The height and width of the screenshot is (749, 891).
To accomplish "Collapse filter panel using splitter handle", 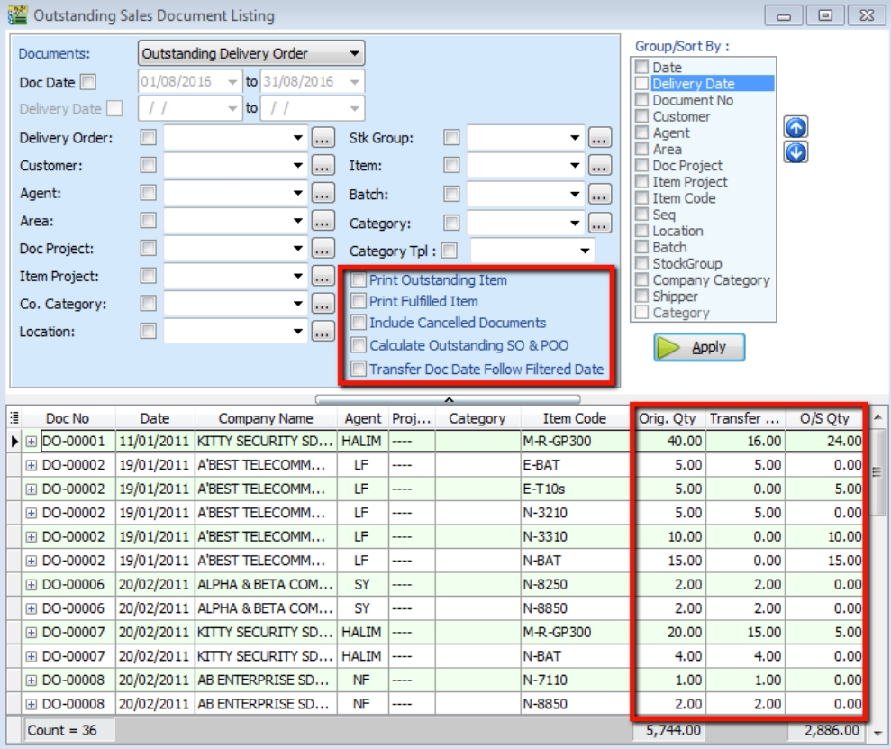I will tap(448, 399).
